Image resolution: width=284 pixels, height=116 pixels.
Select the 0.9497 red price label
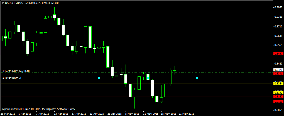coord(278,54)
